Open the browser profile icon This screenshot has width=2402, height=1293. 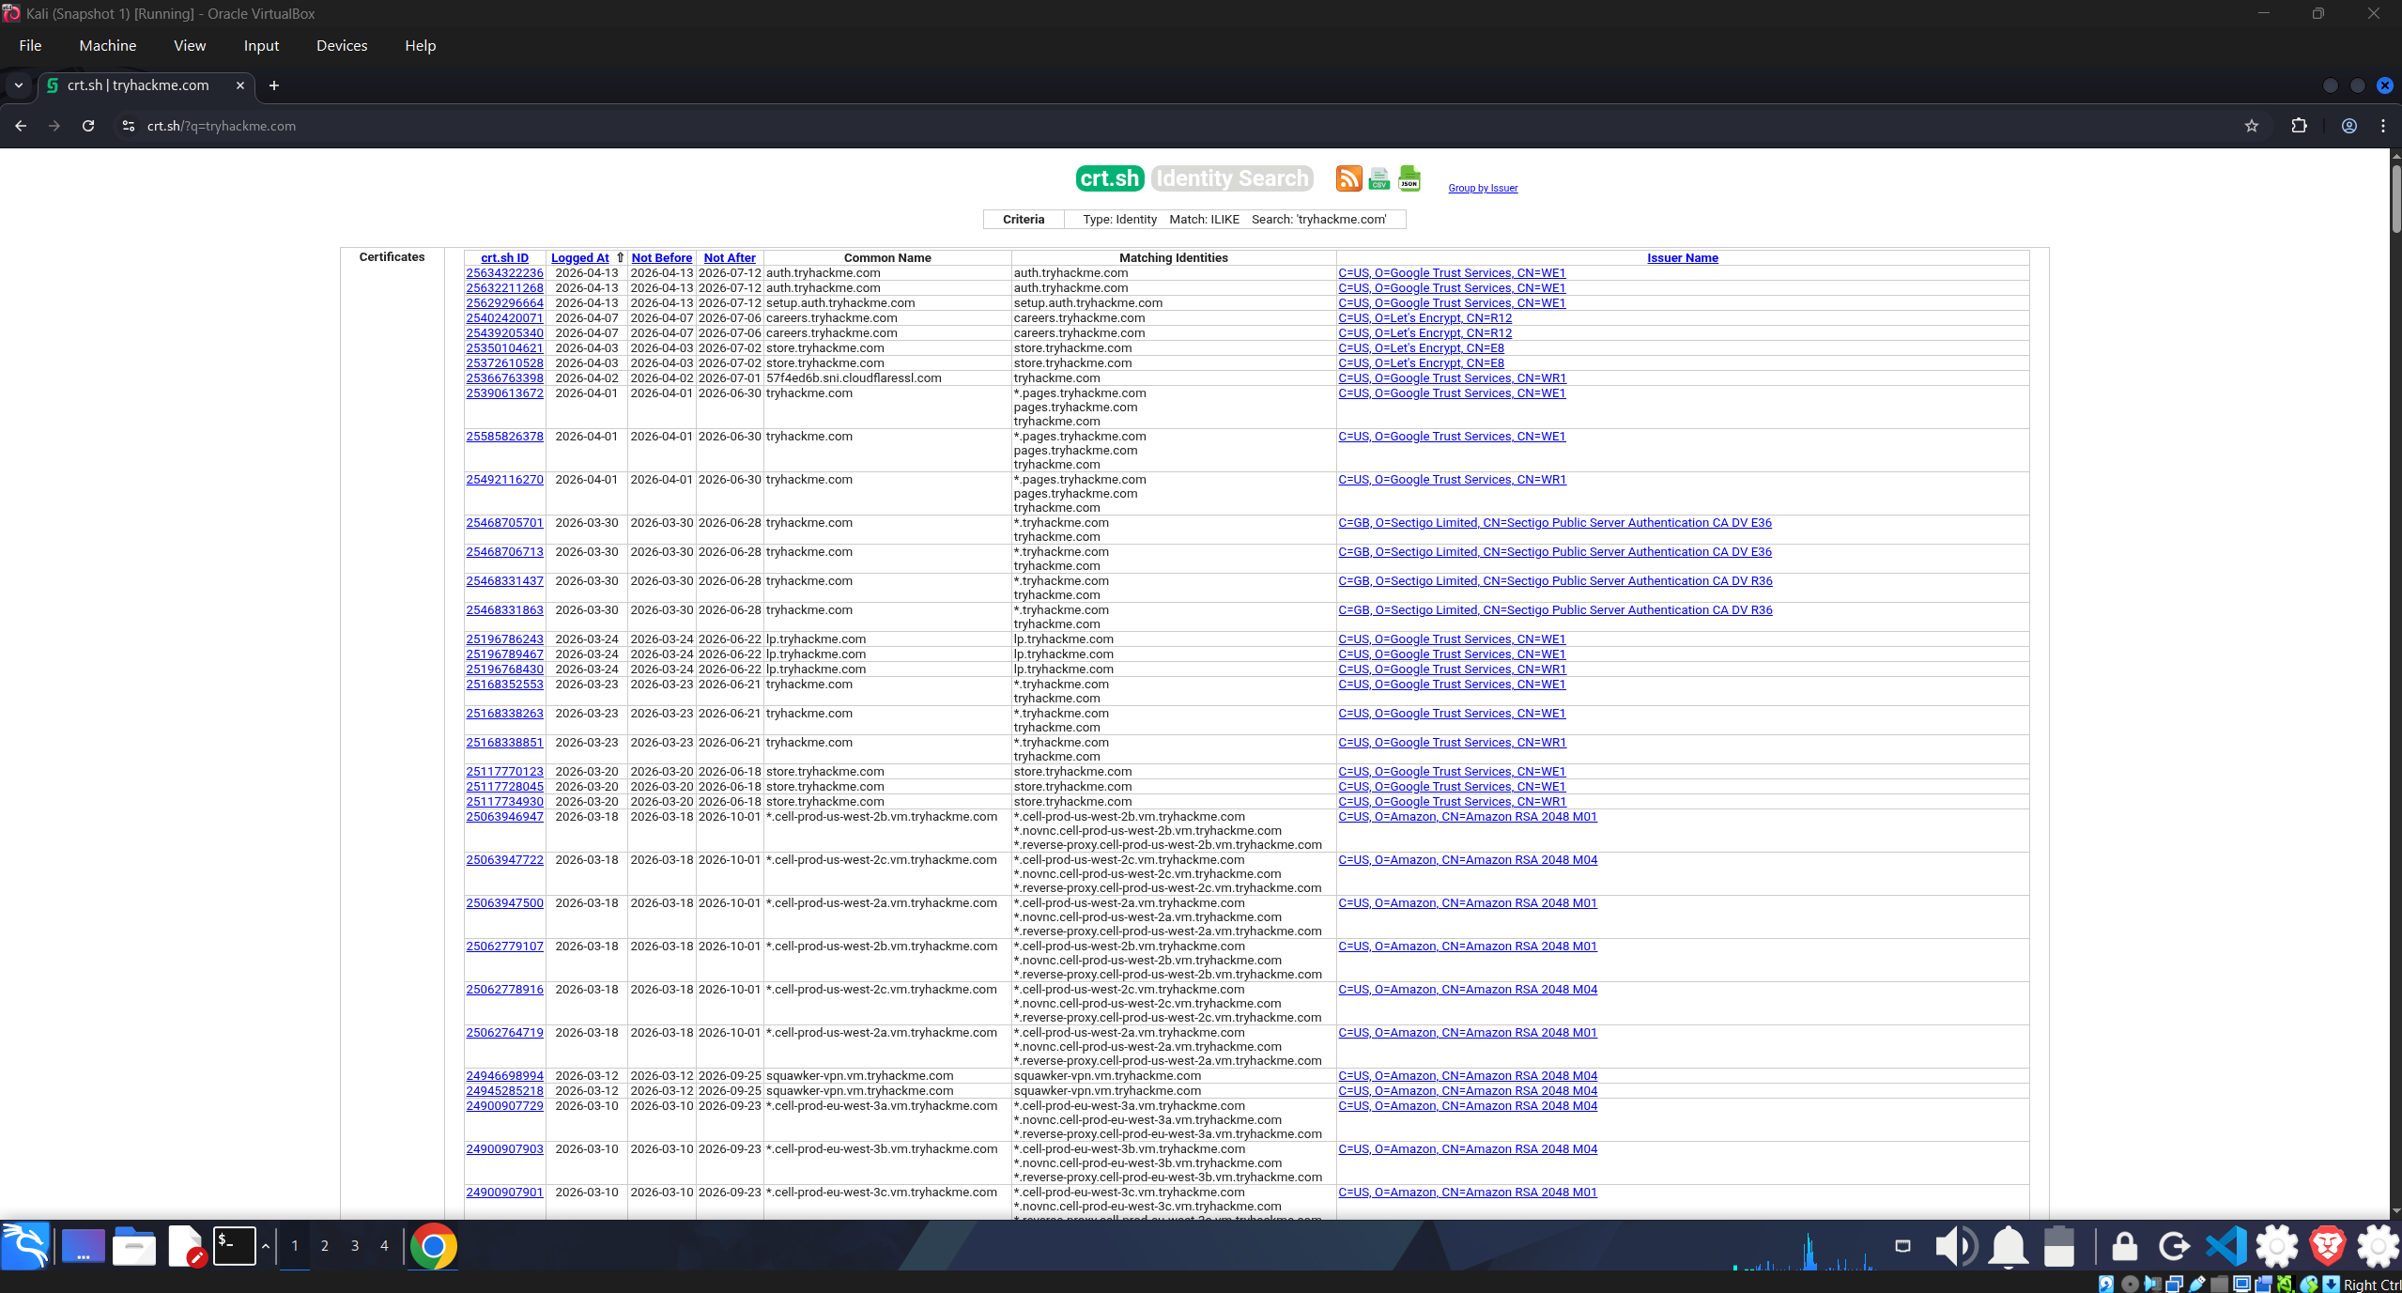tap(2348, 126)
